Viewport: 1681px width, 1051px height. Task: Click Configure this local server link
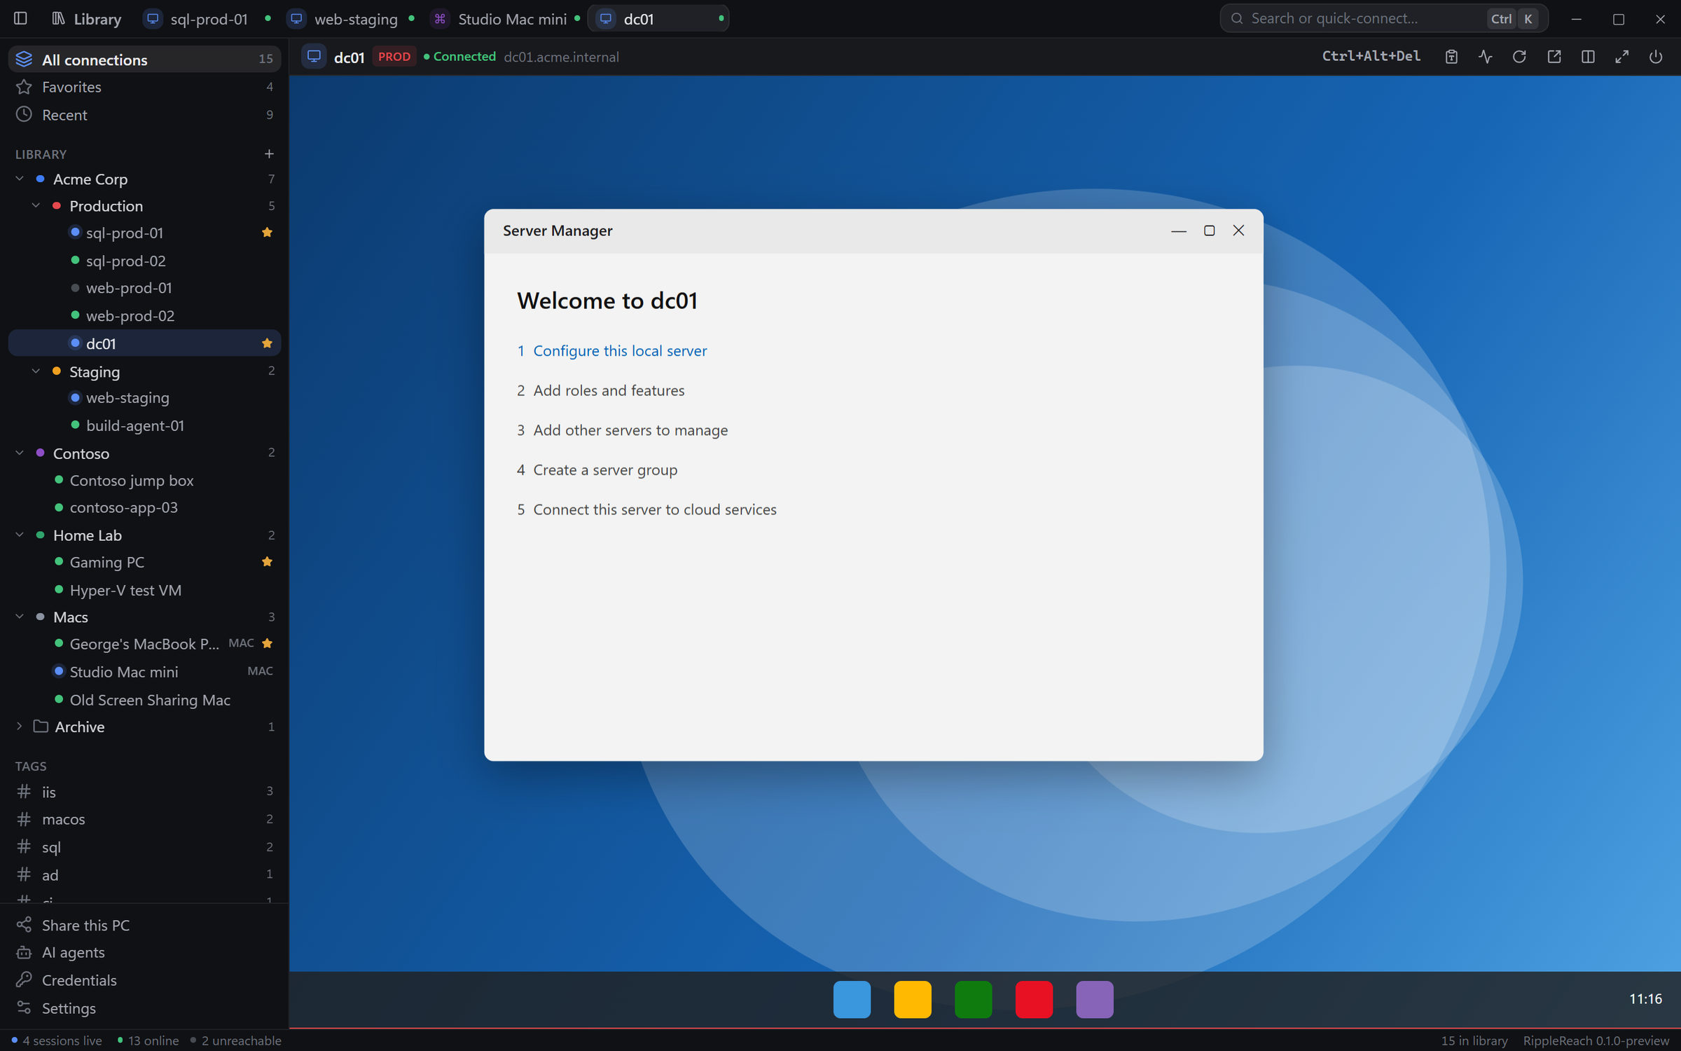(620, 350)
